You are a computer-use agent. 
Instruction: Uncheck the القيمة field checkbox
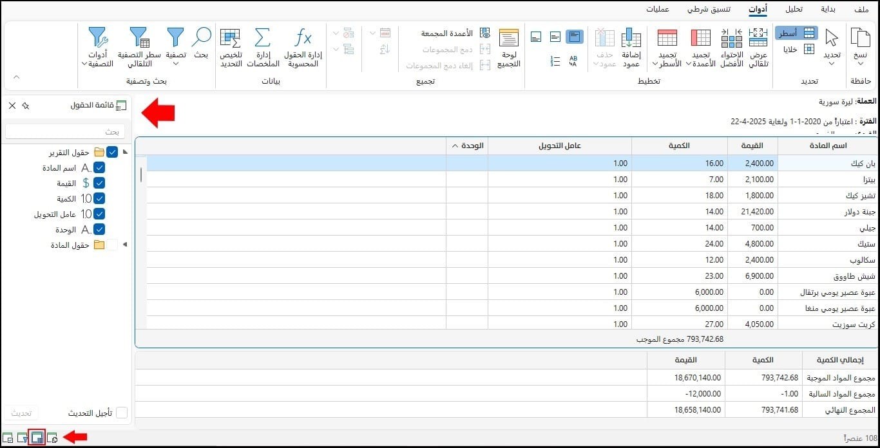[x=99, y=183]
